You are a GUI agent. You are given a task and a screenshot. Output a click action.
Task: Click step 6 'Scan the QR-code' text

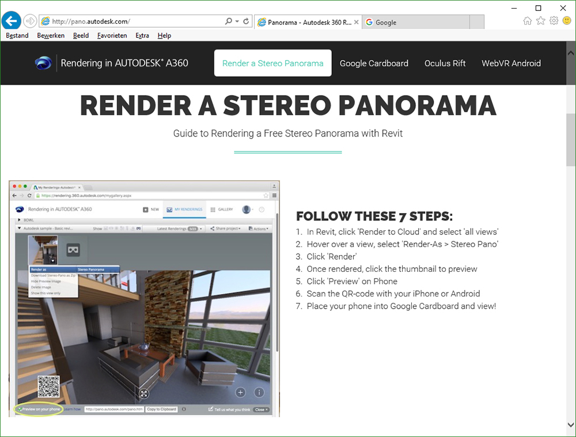click(x=393, y=294)
